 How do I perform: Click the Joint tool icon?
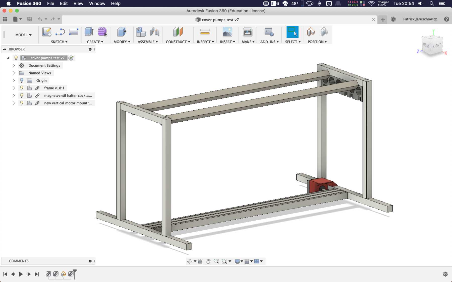(155, 32)
